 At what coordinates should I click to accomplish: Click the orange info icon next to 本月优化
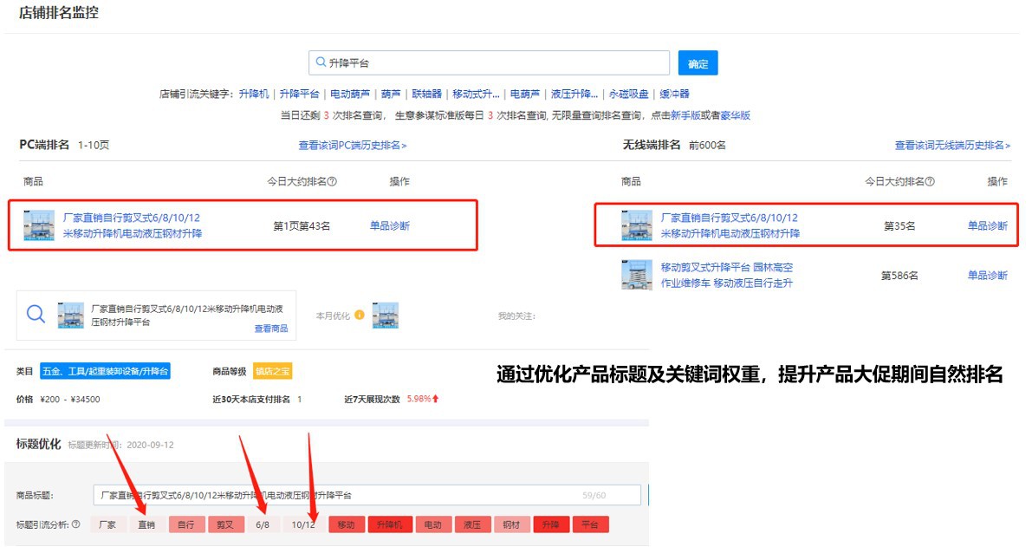tap(360, 316)
